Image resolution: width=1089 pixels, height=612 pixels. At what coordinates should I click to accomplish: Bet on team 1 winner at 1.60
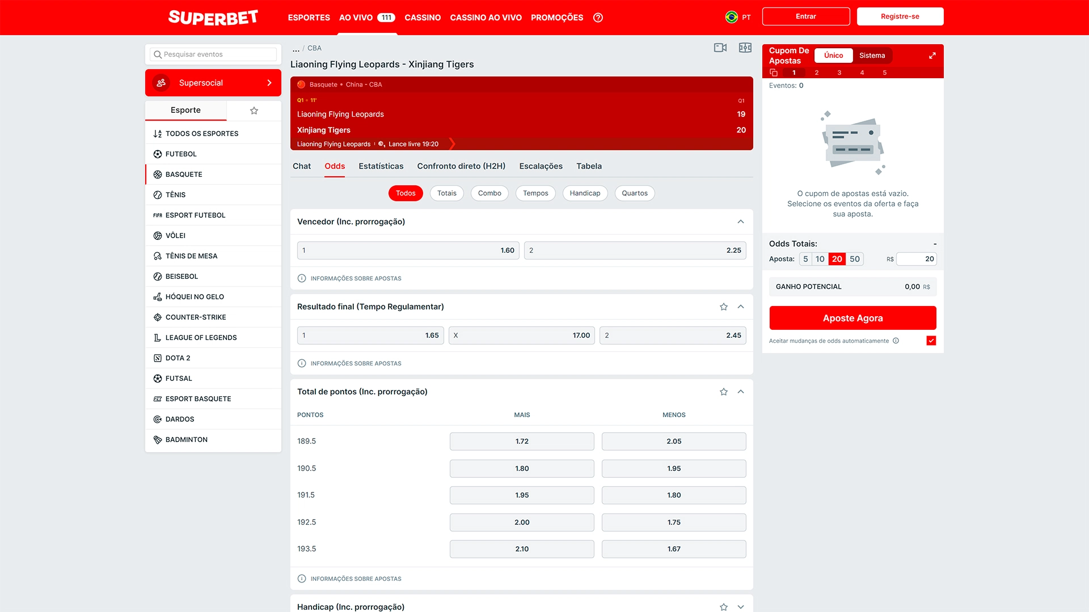[x=408, y=250]
